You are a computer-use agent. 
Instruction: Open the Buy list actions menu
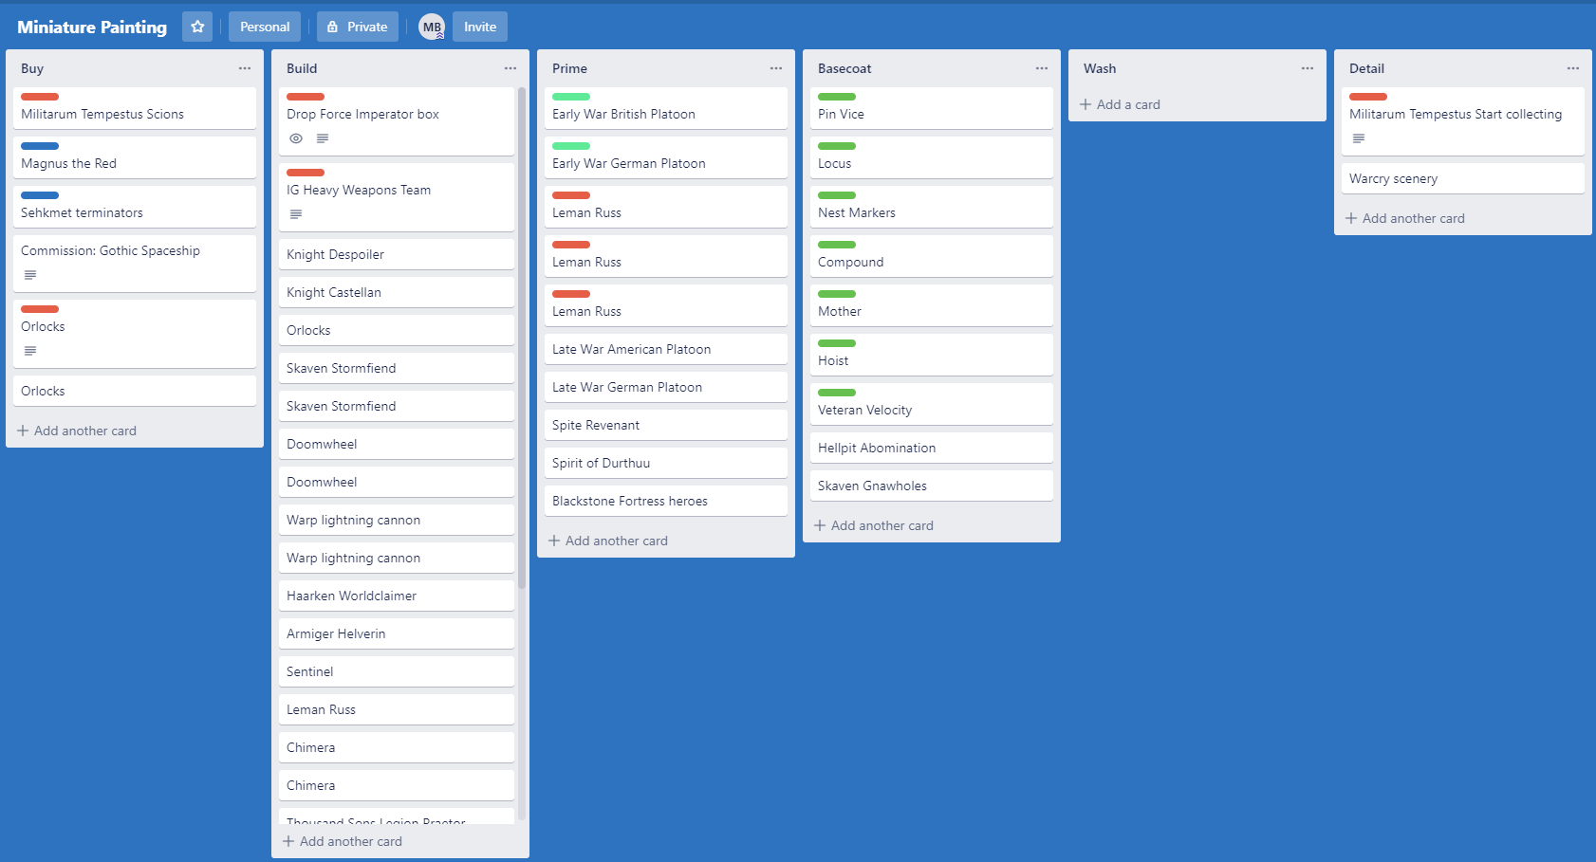(x=245, y=68)
